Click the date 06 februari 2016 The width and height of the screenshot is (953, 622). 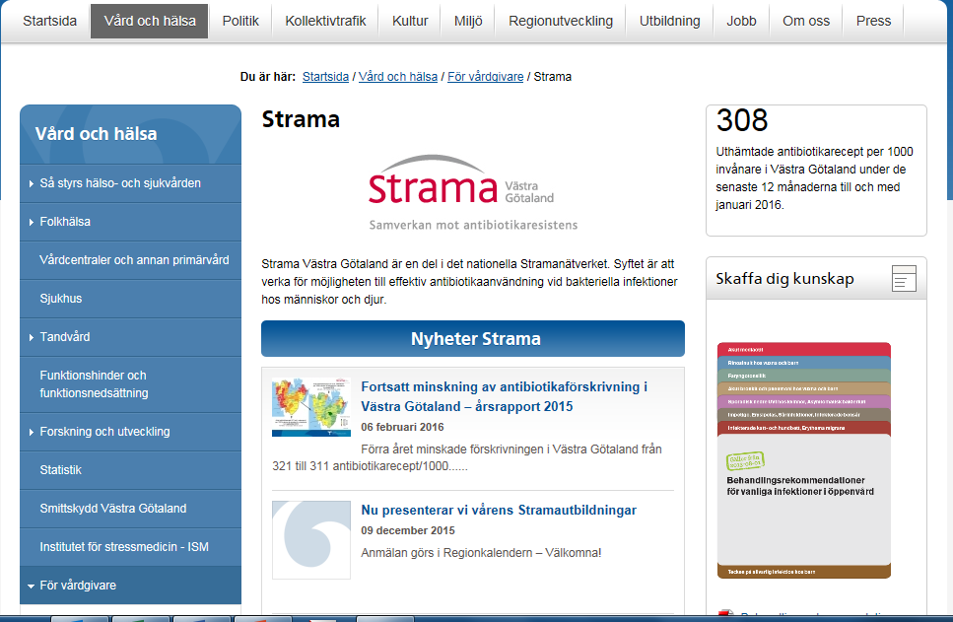pyautogui.click(x=402, y=427)
